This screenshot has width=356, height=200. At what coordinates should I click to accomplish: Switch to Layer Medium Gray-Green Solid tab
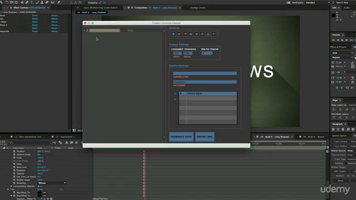[x=101, y=8]
